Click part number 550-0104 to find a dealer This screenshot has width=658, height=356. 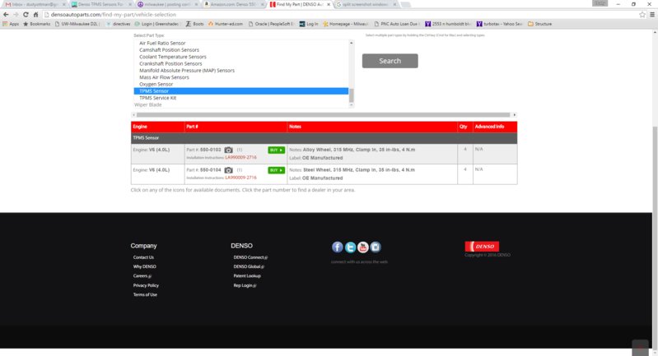(x=210, y=169)
